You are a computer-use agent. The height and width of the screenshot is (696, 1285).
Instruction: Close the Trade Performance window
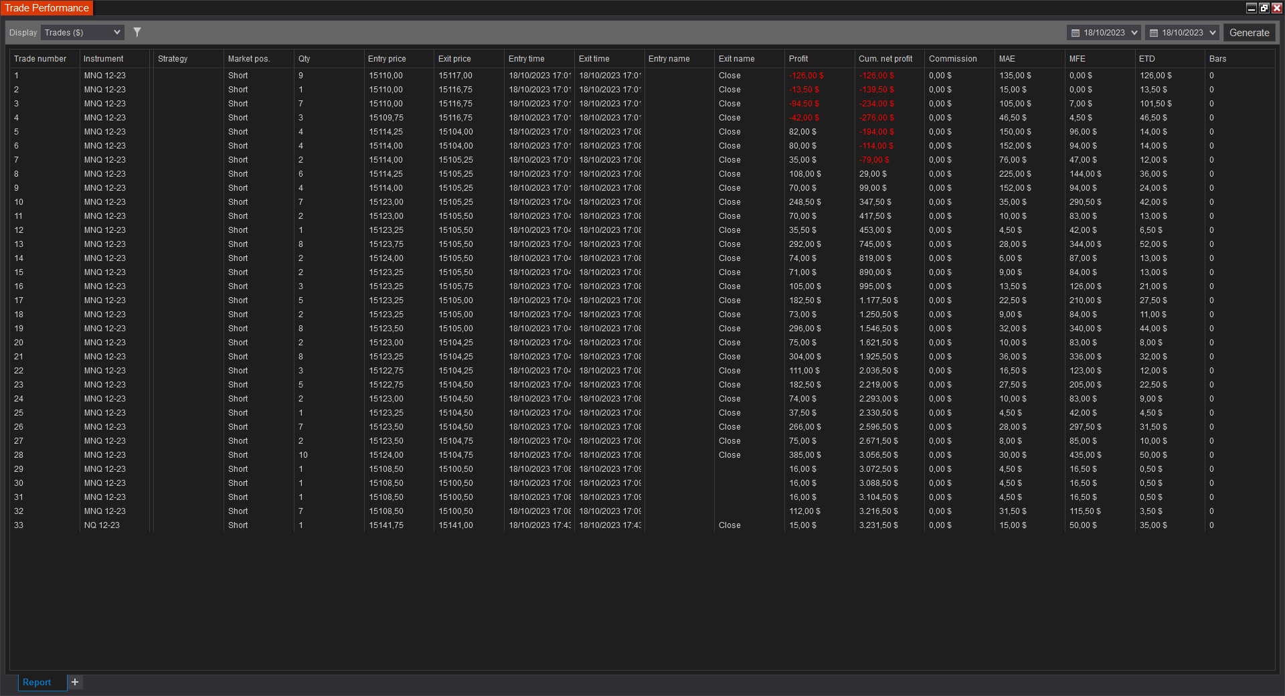(x=1276, y=8)
